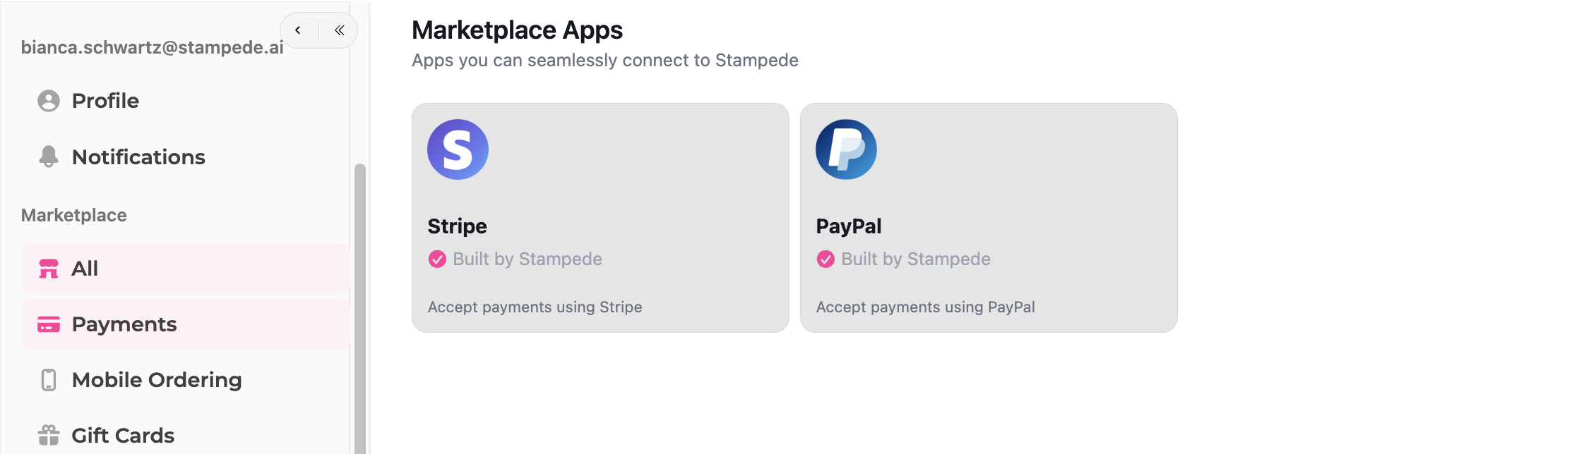Viewport: 1586px width, 454px height.
Task: Click the Stripe logo icon
Action: [x=458, y=149]
